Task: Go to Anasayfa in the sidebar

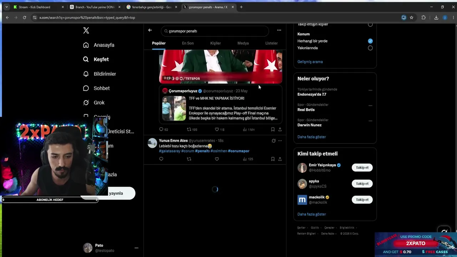Action: click(99, 45)
